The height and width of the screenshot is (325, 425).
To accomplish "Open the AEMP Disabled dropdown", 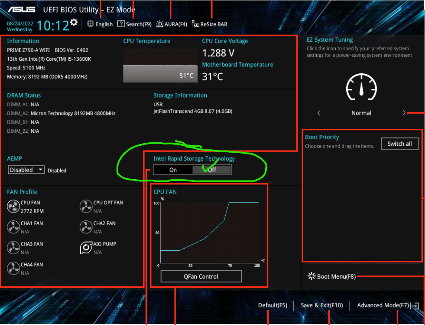I will click(26, 170).
